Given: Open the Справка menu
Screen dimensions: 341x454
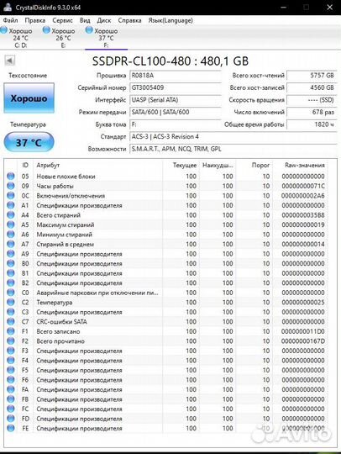Looking at the screenshot, I should [129, 20].
